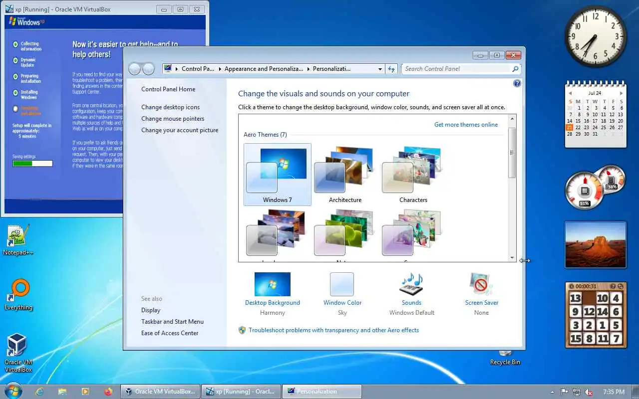Click the Search Control Panel field
Viewport: 639px width, 399px height.
tap(457, 69)
